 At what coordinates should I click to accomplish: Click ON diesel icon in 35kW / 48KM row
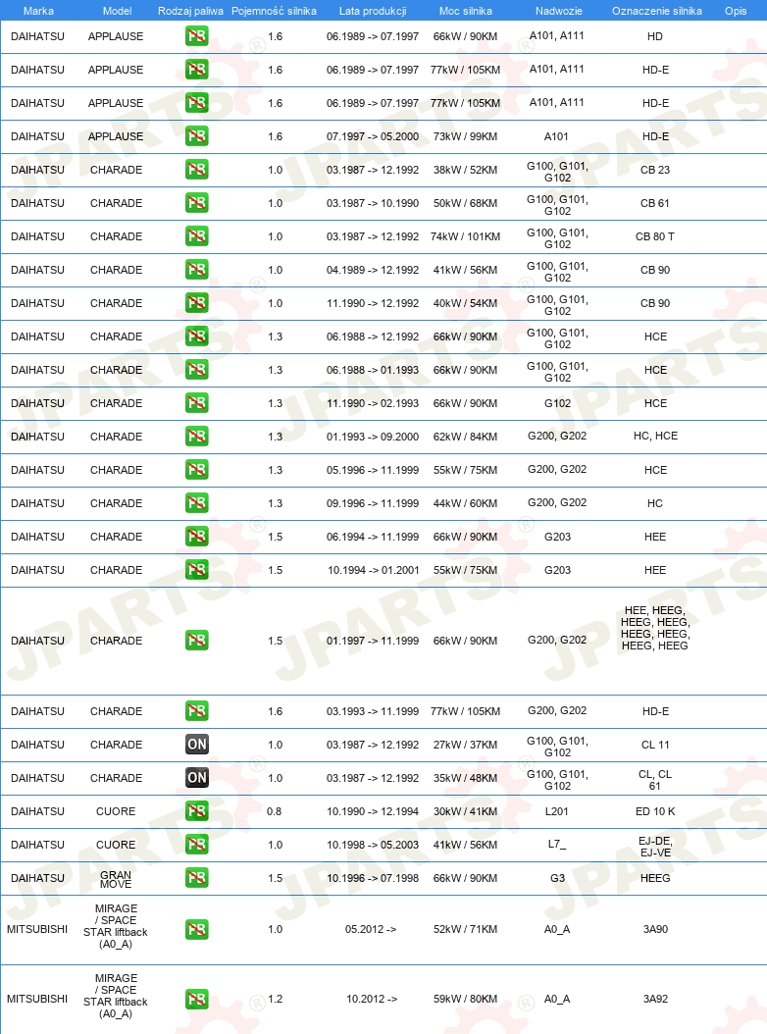point(196,778)
